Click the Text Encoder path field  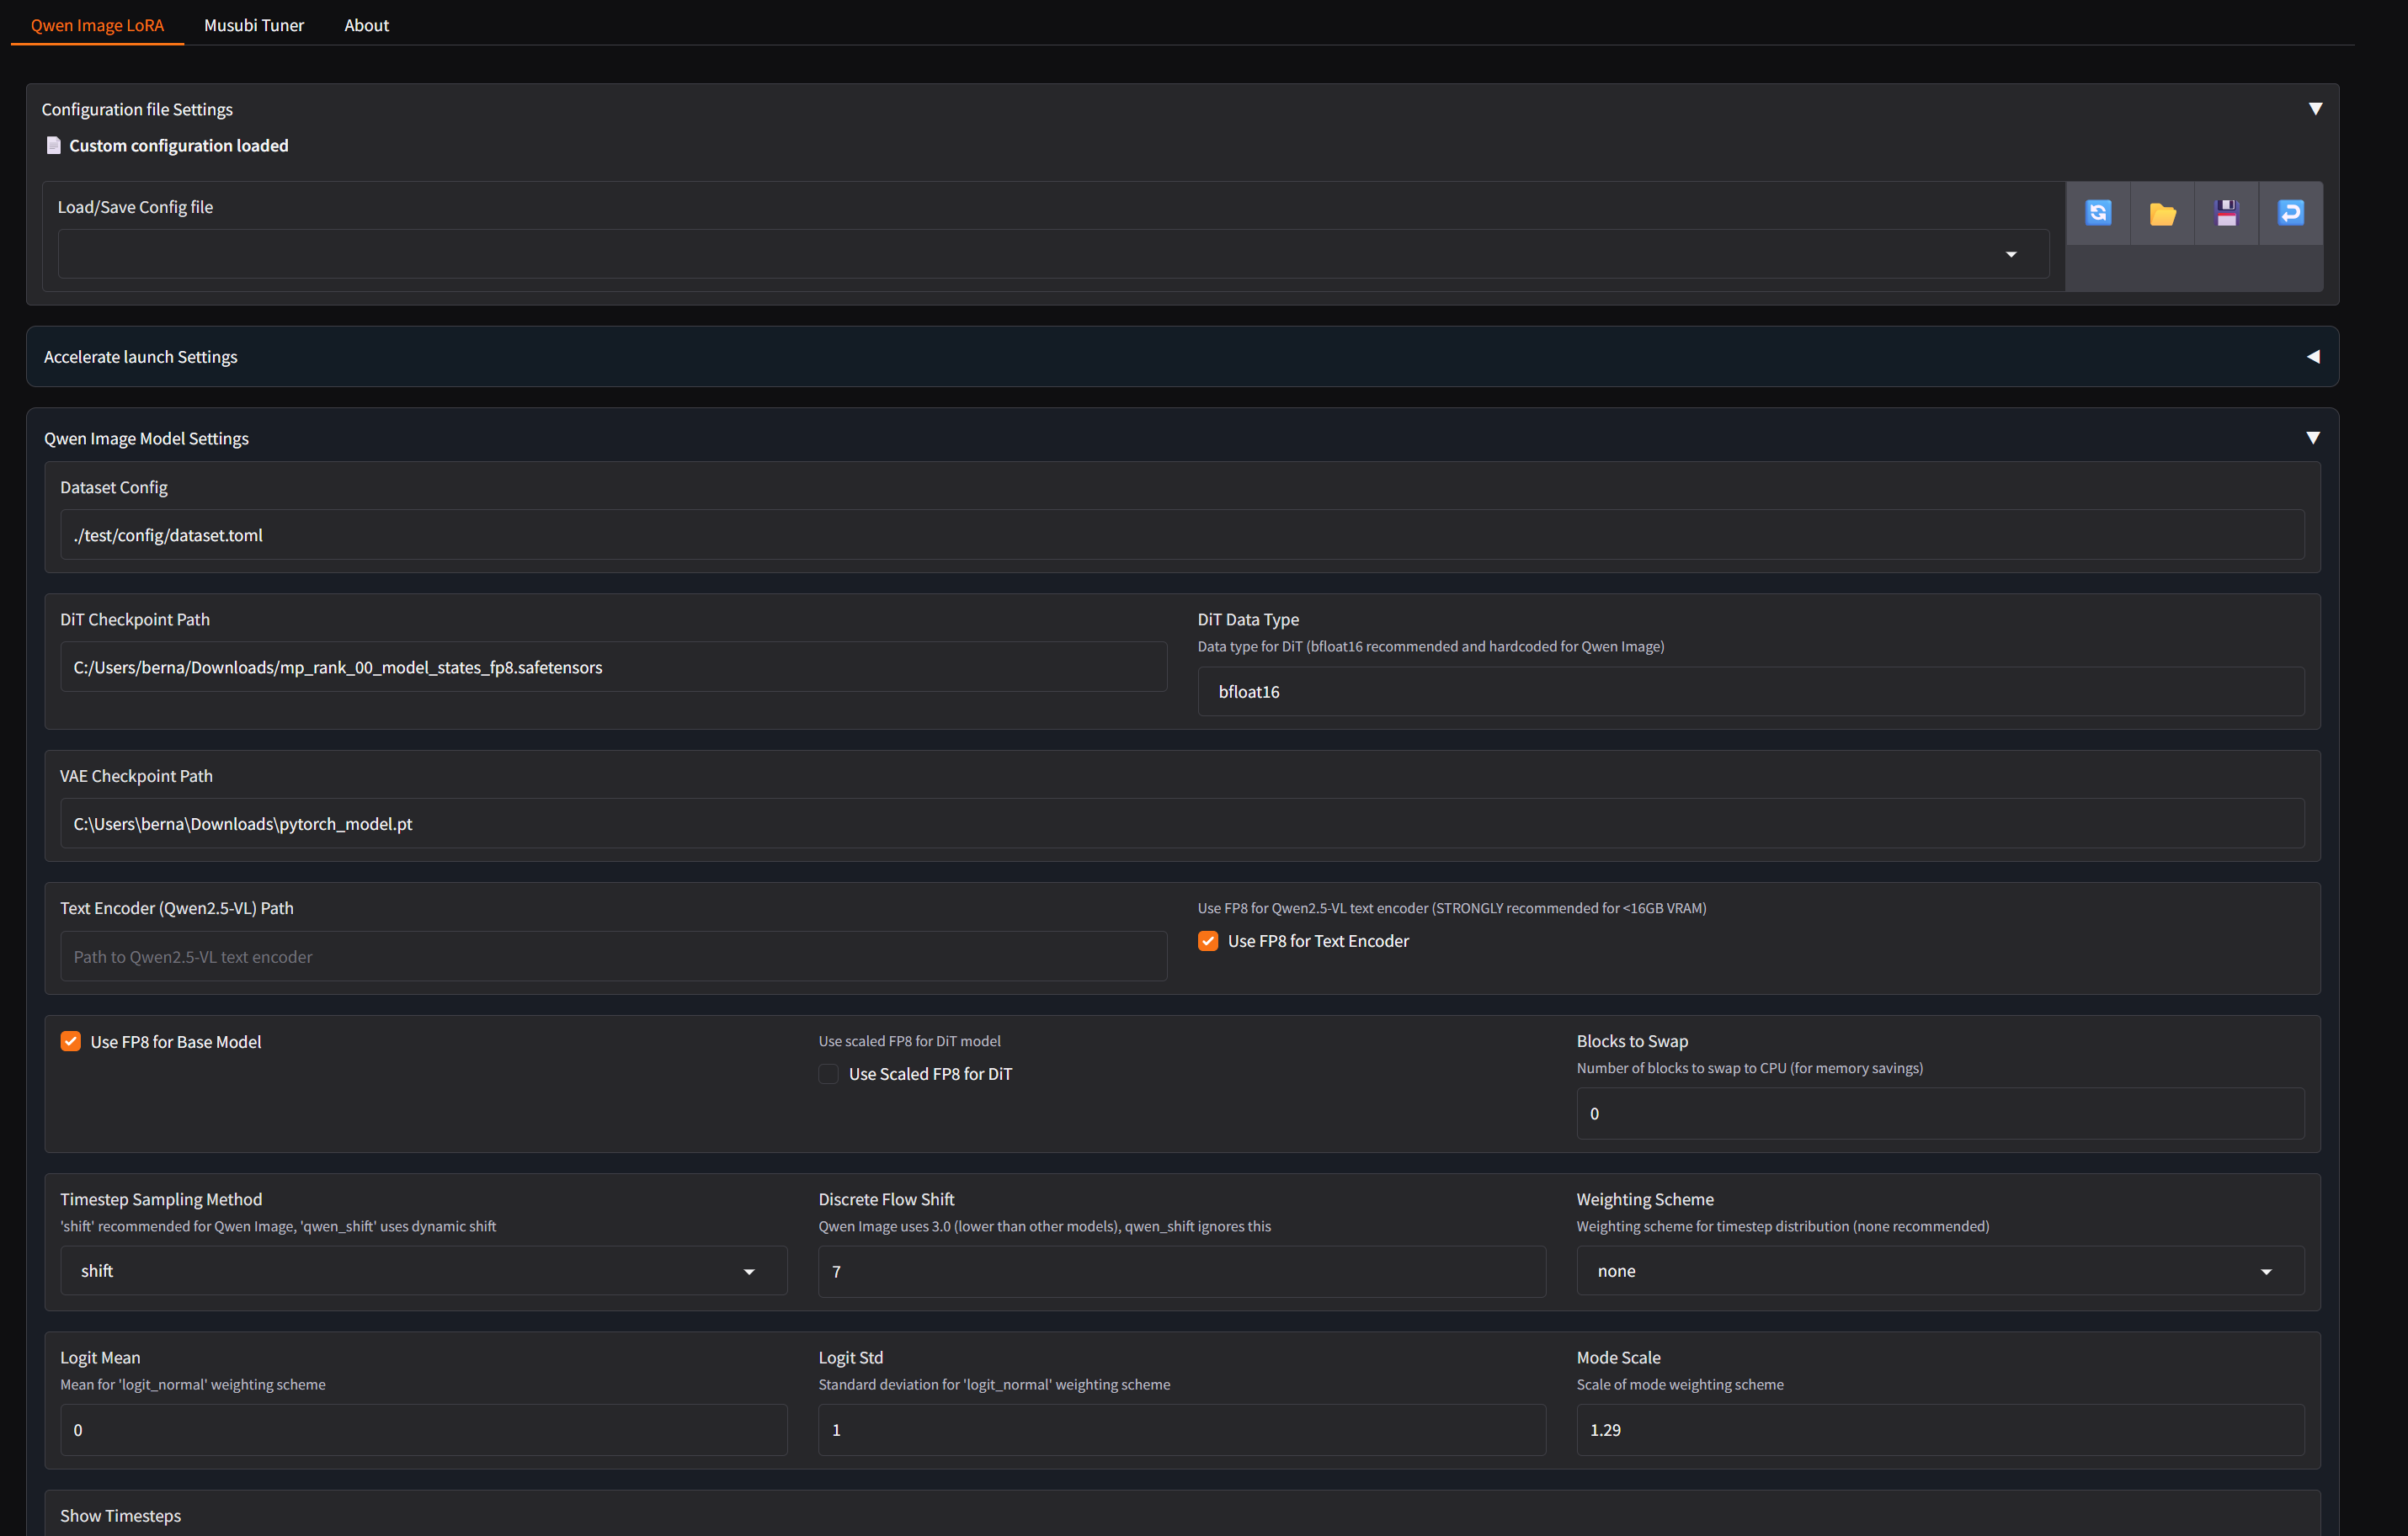612,956
